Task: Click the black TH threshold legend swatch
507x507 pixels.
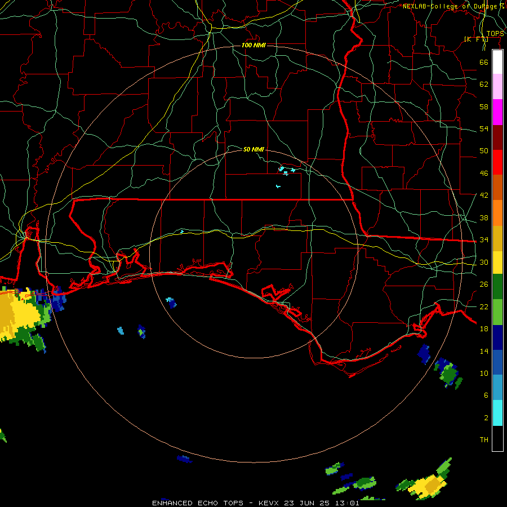Action: point(497,438)
